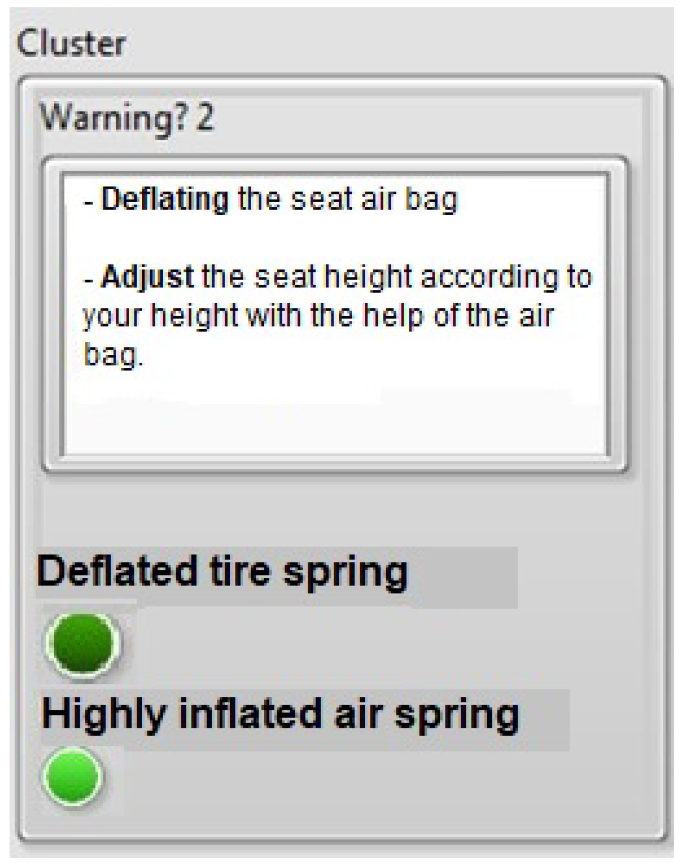Click the line ending with seat air bag
The image size is (685, 867).
pos(271,200)
